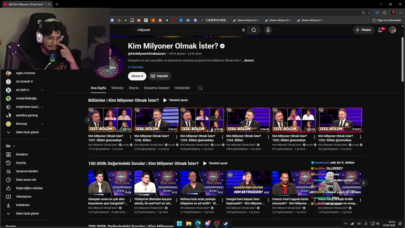Switch to Microsoft Edge on the taskbar
This screenshot has height=228, width=405.
click(x=198, y=224)
